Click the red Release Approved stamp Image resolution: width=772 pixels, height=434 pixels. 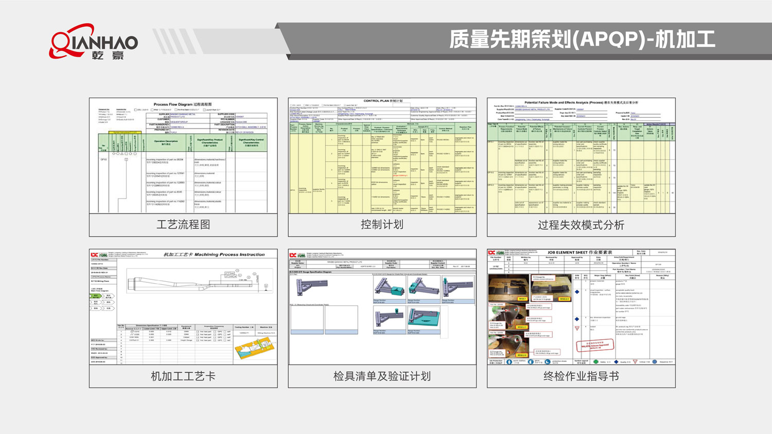pos(595,345)
